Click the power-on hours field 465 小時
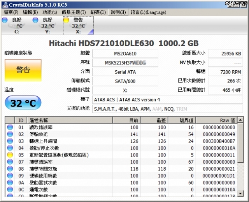The width and height of the screenshot is (249, 202). [225, 90]
